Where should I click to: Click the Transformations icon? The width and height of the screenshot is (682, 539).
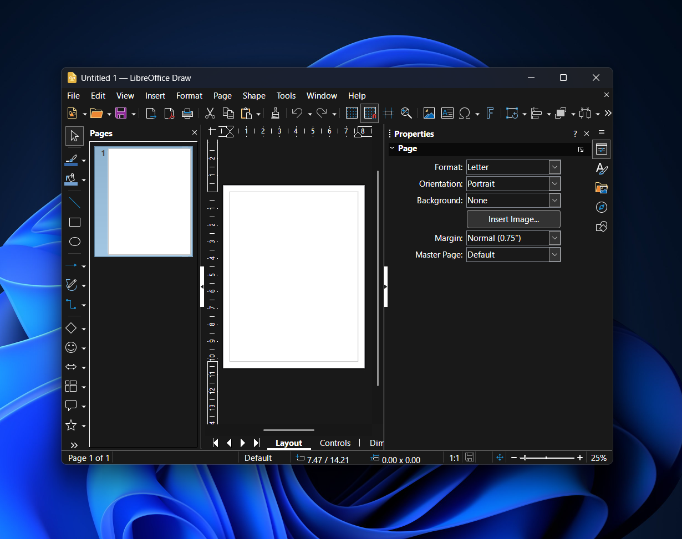click(x=512, y=114)
